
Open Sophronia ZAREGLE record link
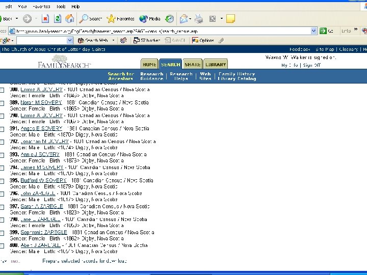click(44, 232)
